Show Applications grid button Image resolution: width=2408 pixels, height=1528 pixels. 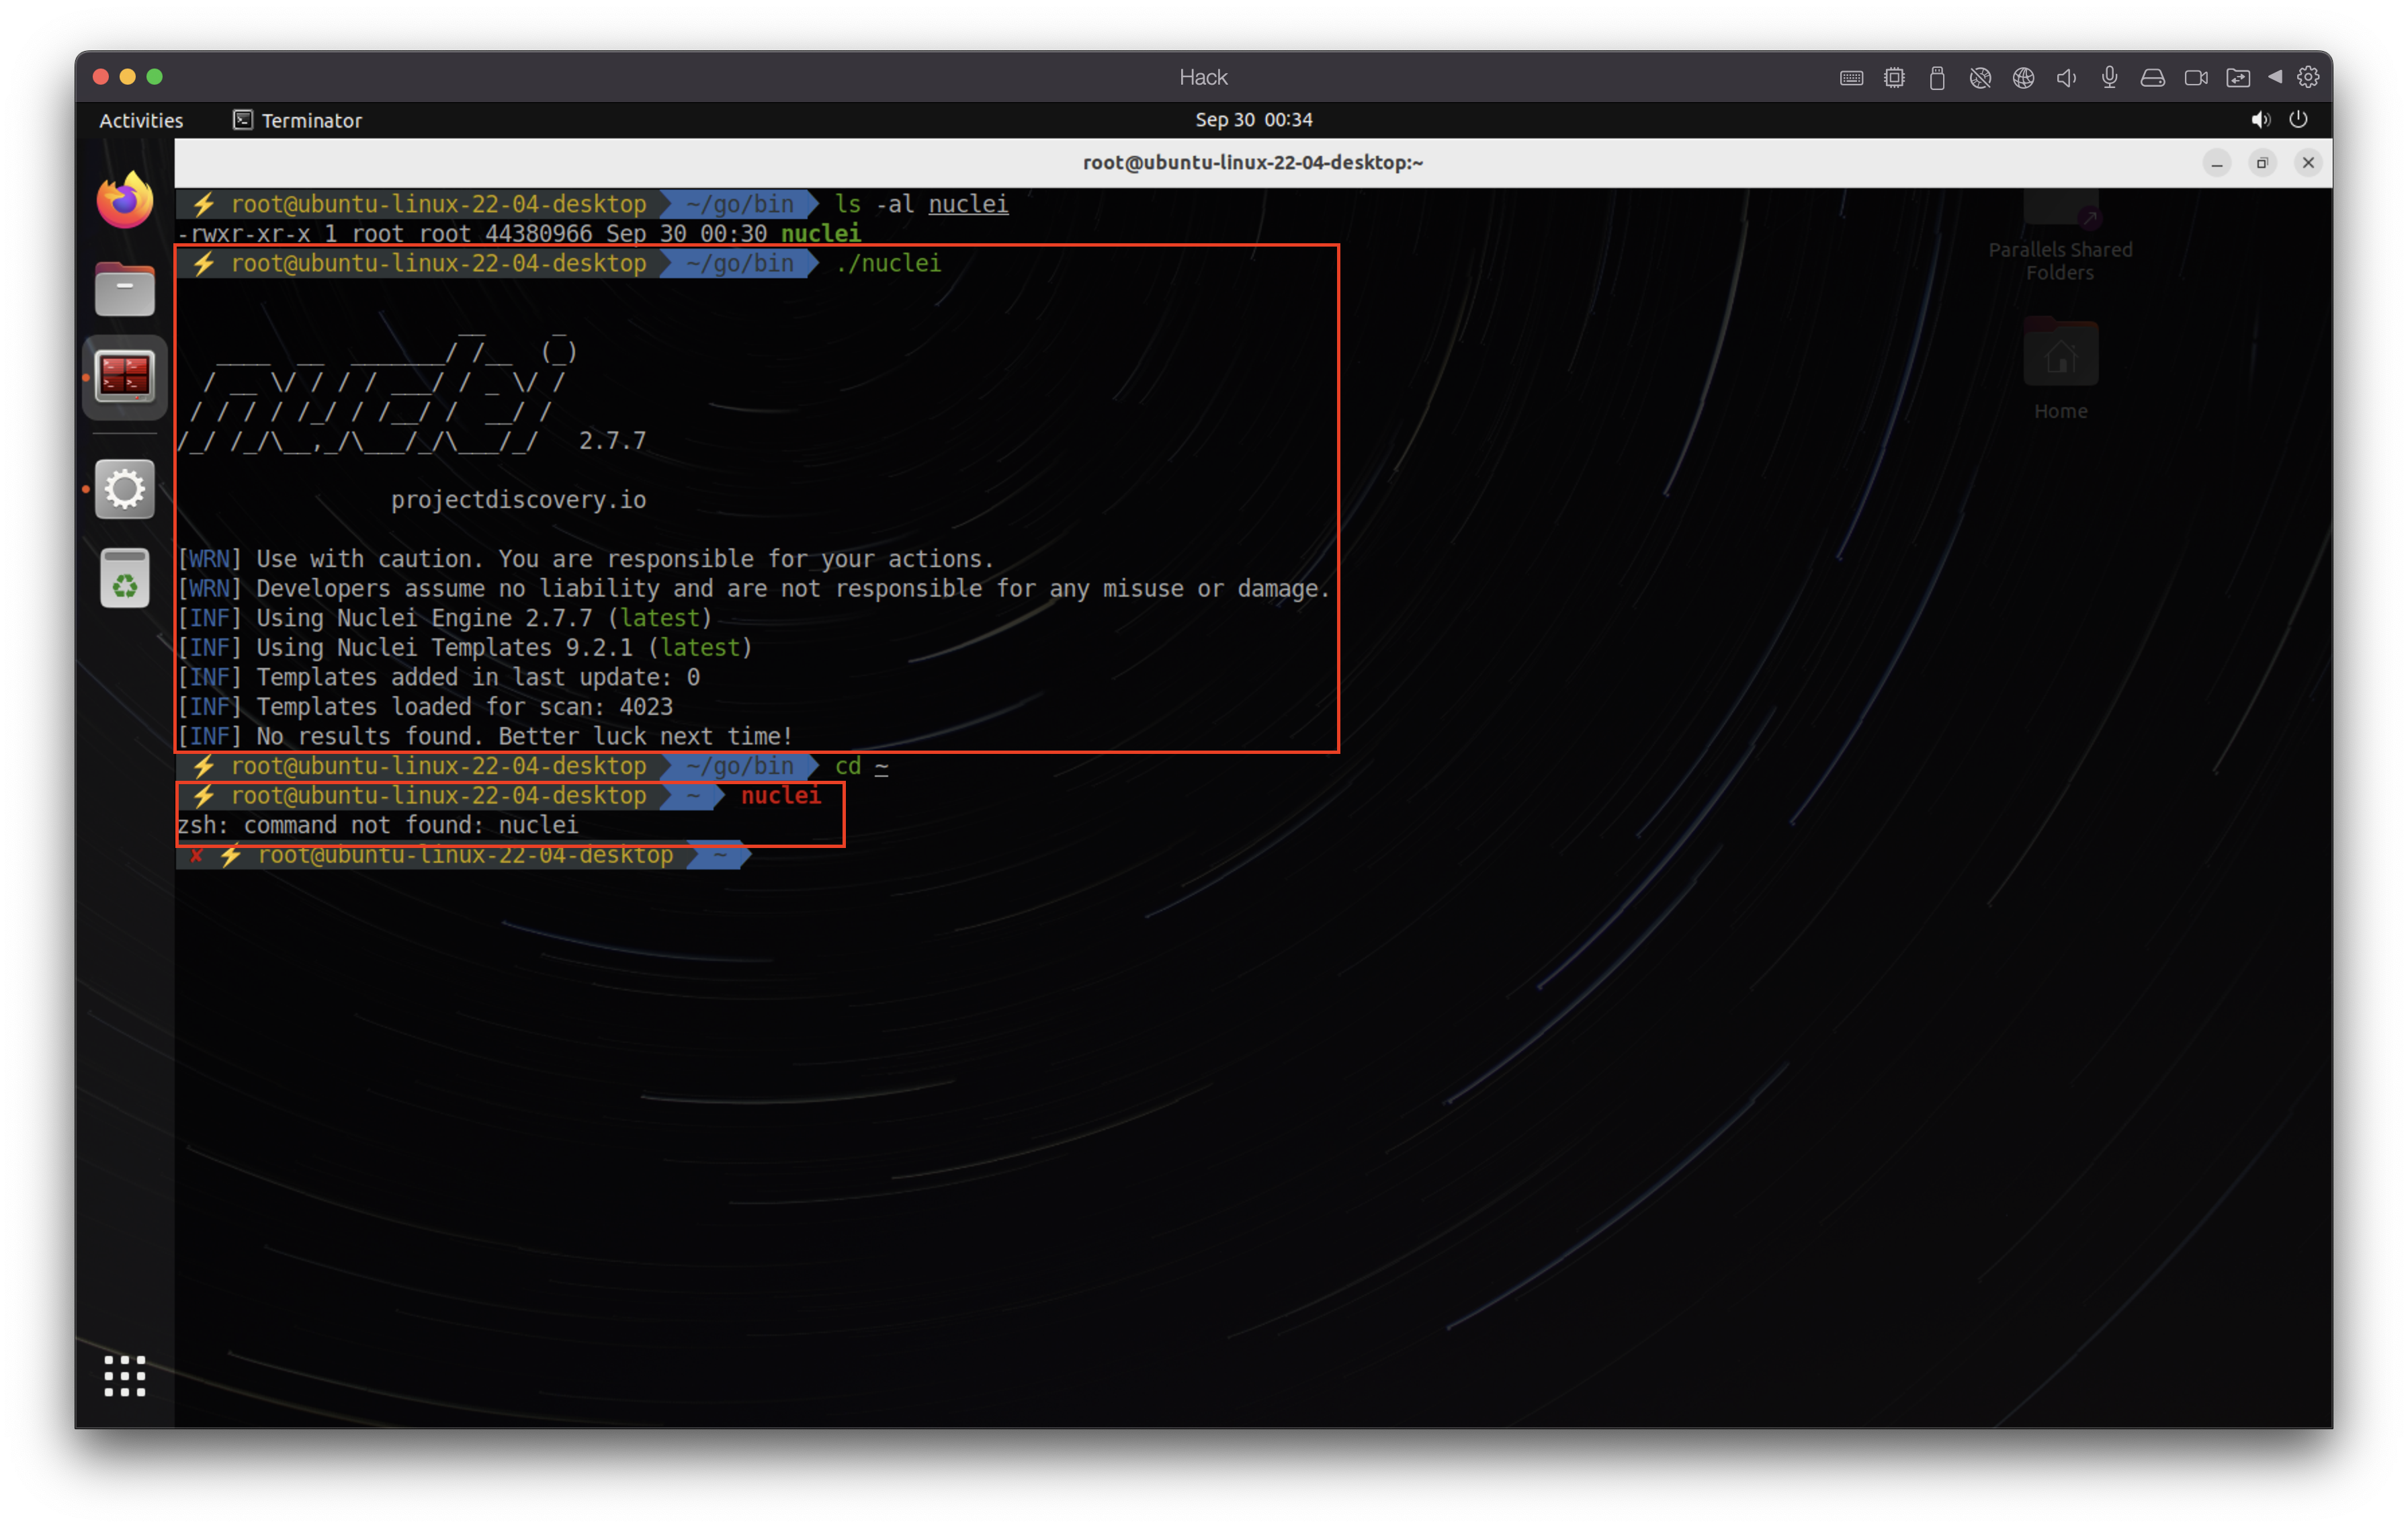125,1376
